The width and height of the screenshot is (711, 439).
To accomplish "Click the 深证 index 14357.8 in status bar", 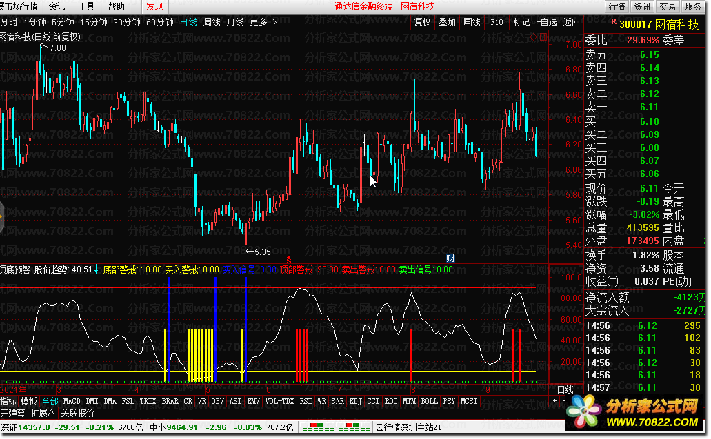I will point(26,427).
